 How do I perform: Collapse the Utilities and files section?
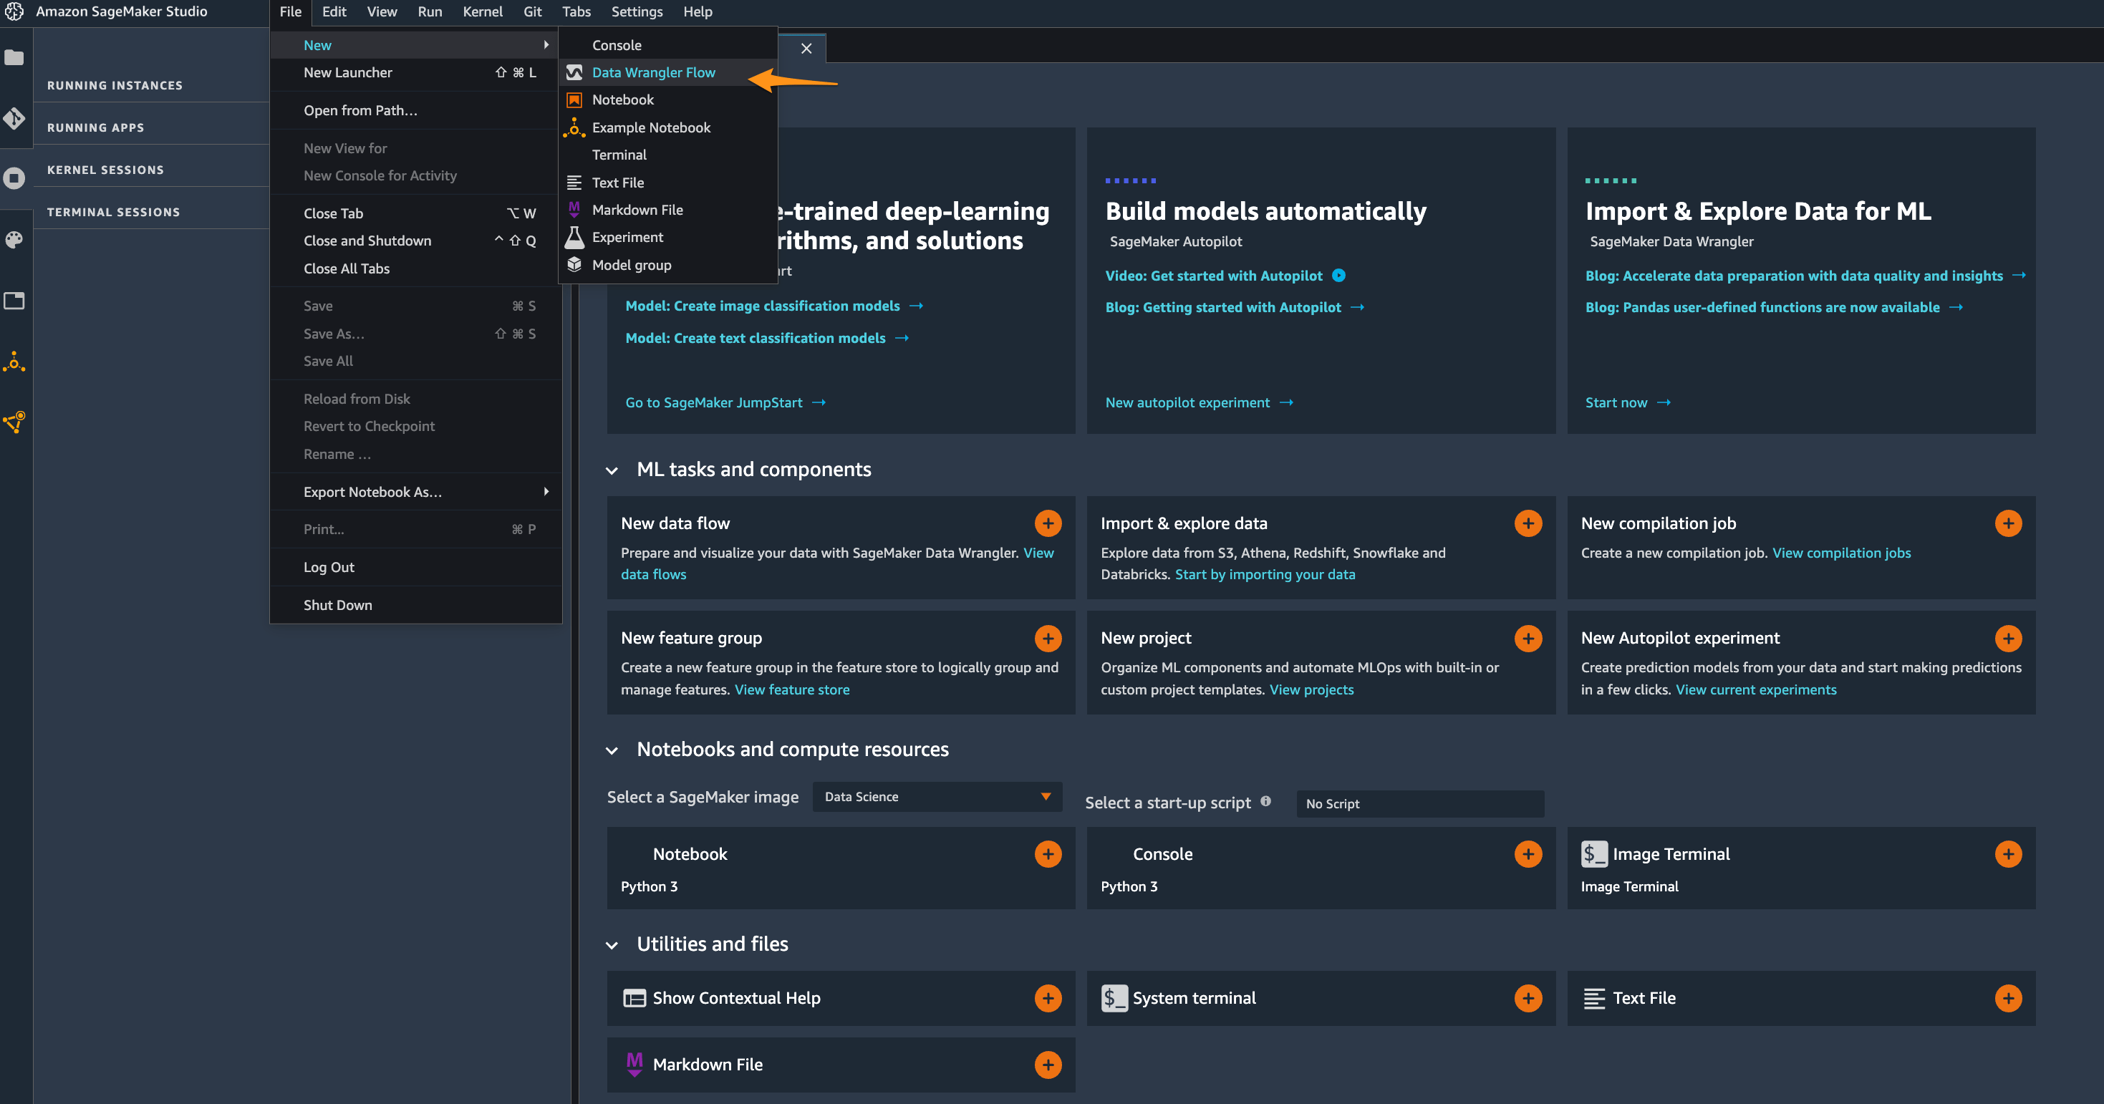coord(612,945)
